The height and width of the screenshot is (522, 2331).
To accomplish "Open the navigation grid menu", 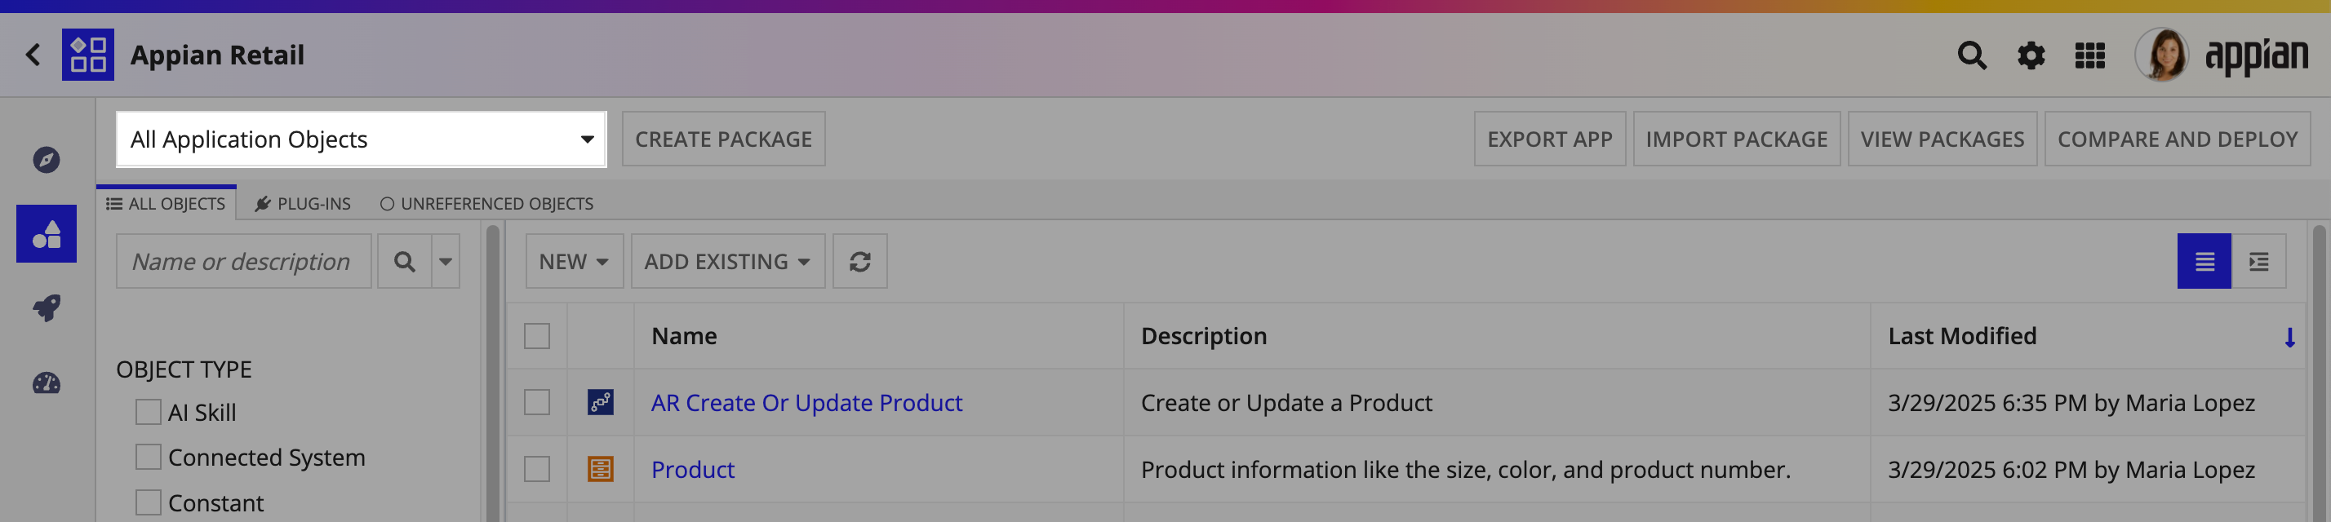I will [x=2089, y=55].
